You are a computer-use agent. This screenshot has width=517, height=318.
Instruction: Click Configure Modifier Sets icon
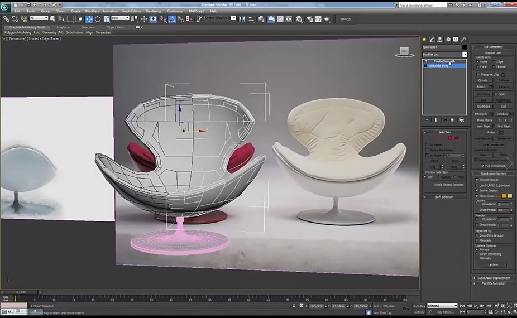tap(462, 120)
